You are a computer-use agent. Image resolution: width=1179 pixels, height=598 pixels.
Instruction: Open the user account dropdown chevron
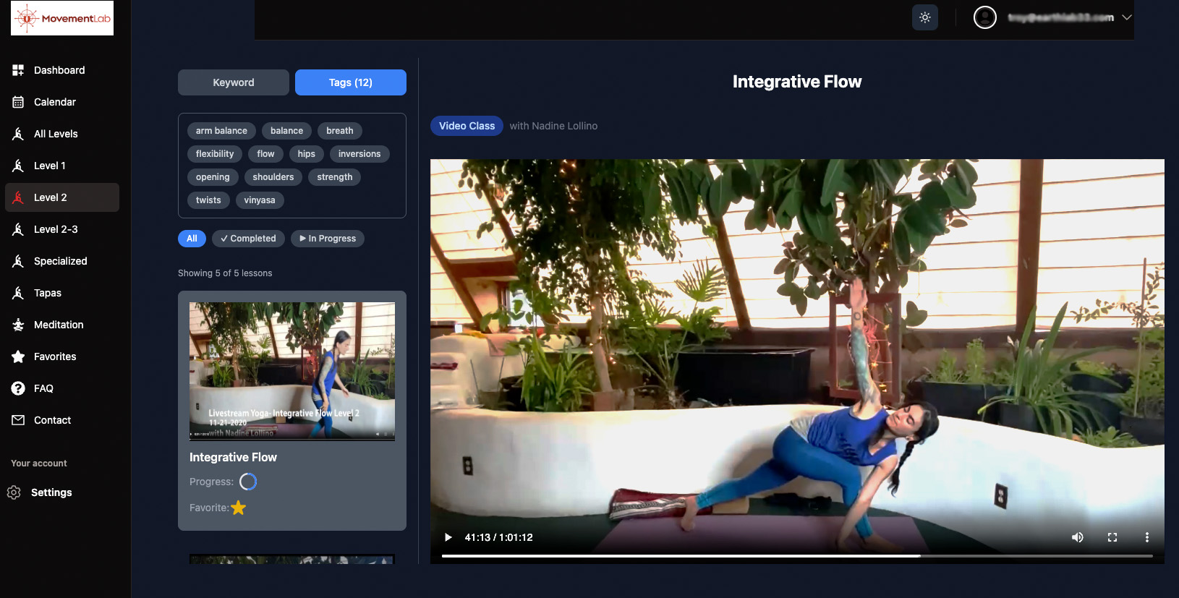pos(1126,17)
